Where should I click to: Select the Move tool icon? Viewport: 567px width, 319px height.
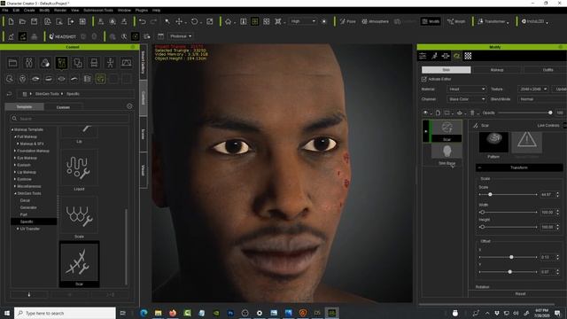point(179,21)
